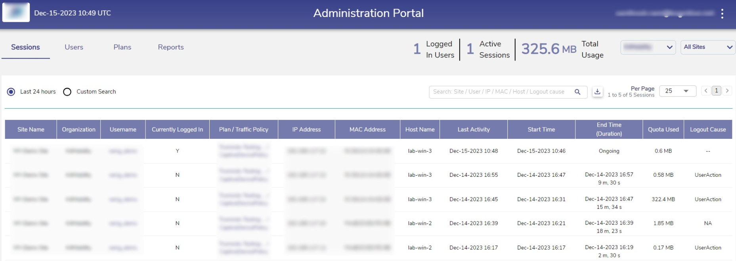Select the Last 24 hours option
The width and height of the screenshot is (736, 261).
pyautogui.click(x=11, y=92)
